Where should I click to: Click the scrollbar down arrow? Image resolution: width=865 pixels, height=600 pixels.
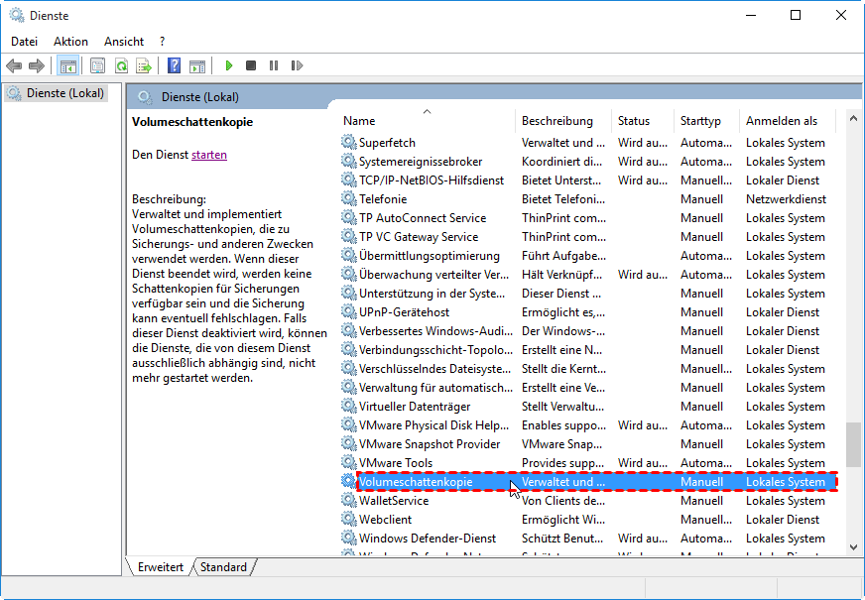click(x=853, y=547)
